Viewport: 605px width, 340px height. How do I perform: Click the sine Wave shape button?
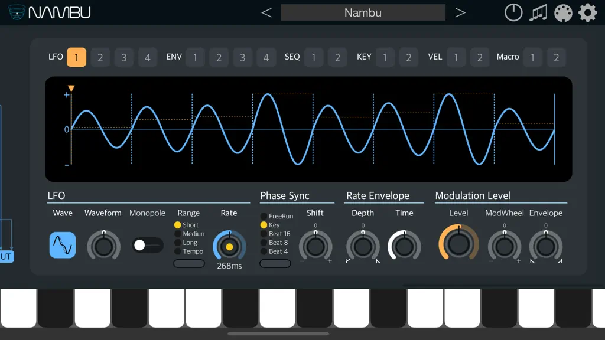pyautogui.click(x=63, y=245)
